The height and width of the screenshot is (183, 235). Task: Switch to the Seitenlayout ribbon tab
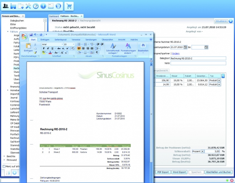point(60,40)
